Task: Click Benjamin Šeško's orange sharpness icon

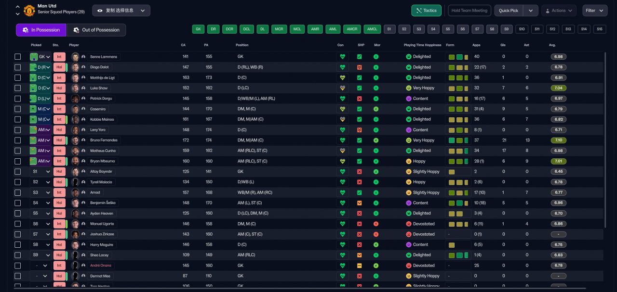Action: (359, 203)
